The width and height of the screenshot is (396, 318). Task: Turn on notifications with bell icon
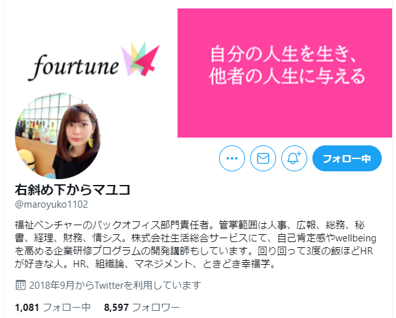point(294,158)
